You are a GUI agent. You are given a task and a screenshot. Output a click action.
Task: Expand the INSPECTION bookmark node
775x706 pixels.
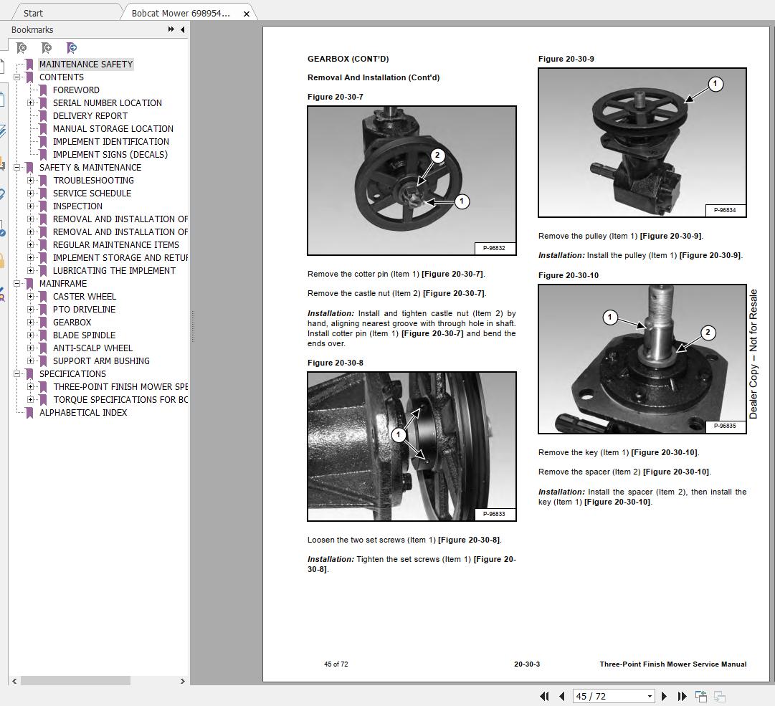31,206
